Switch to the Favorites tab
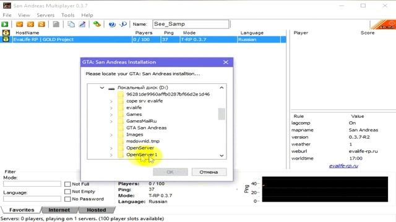Screen dimensions: 396x222 pos(22,210)
